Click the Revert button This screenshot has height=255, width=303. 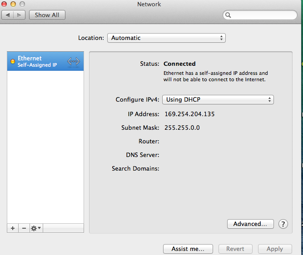(x=235, y=249)
